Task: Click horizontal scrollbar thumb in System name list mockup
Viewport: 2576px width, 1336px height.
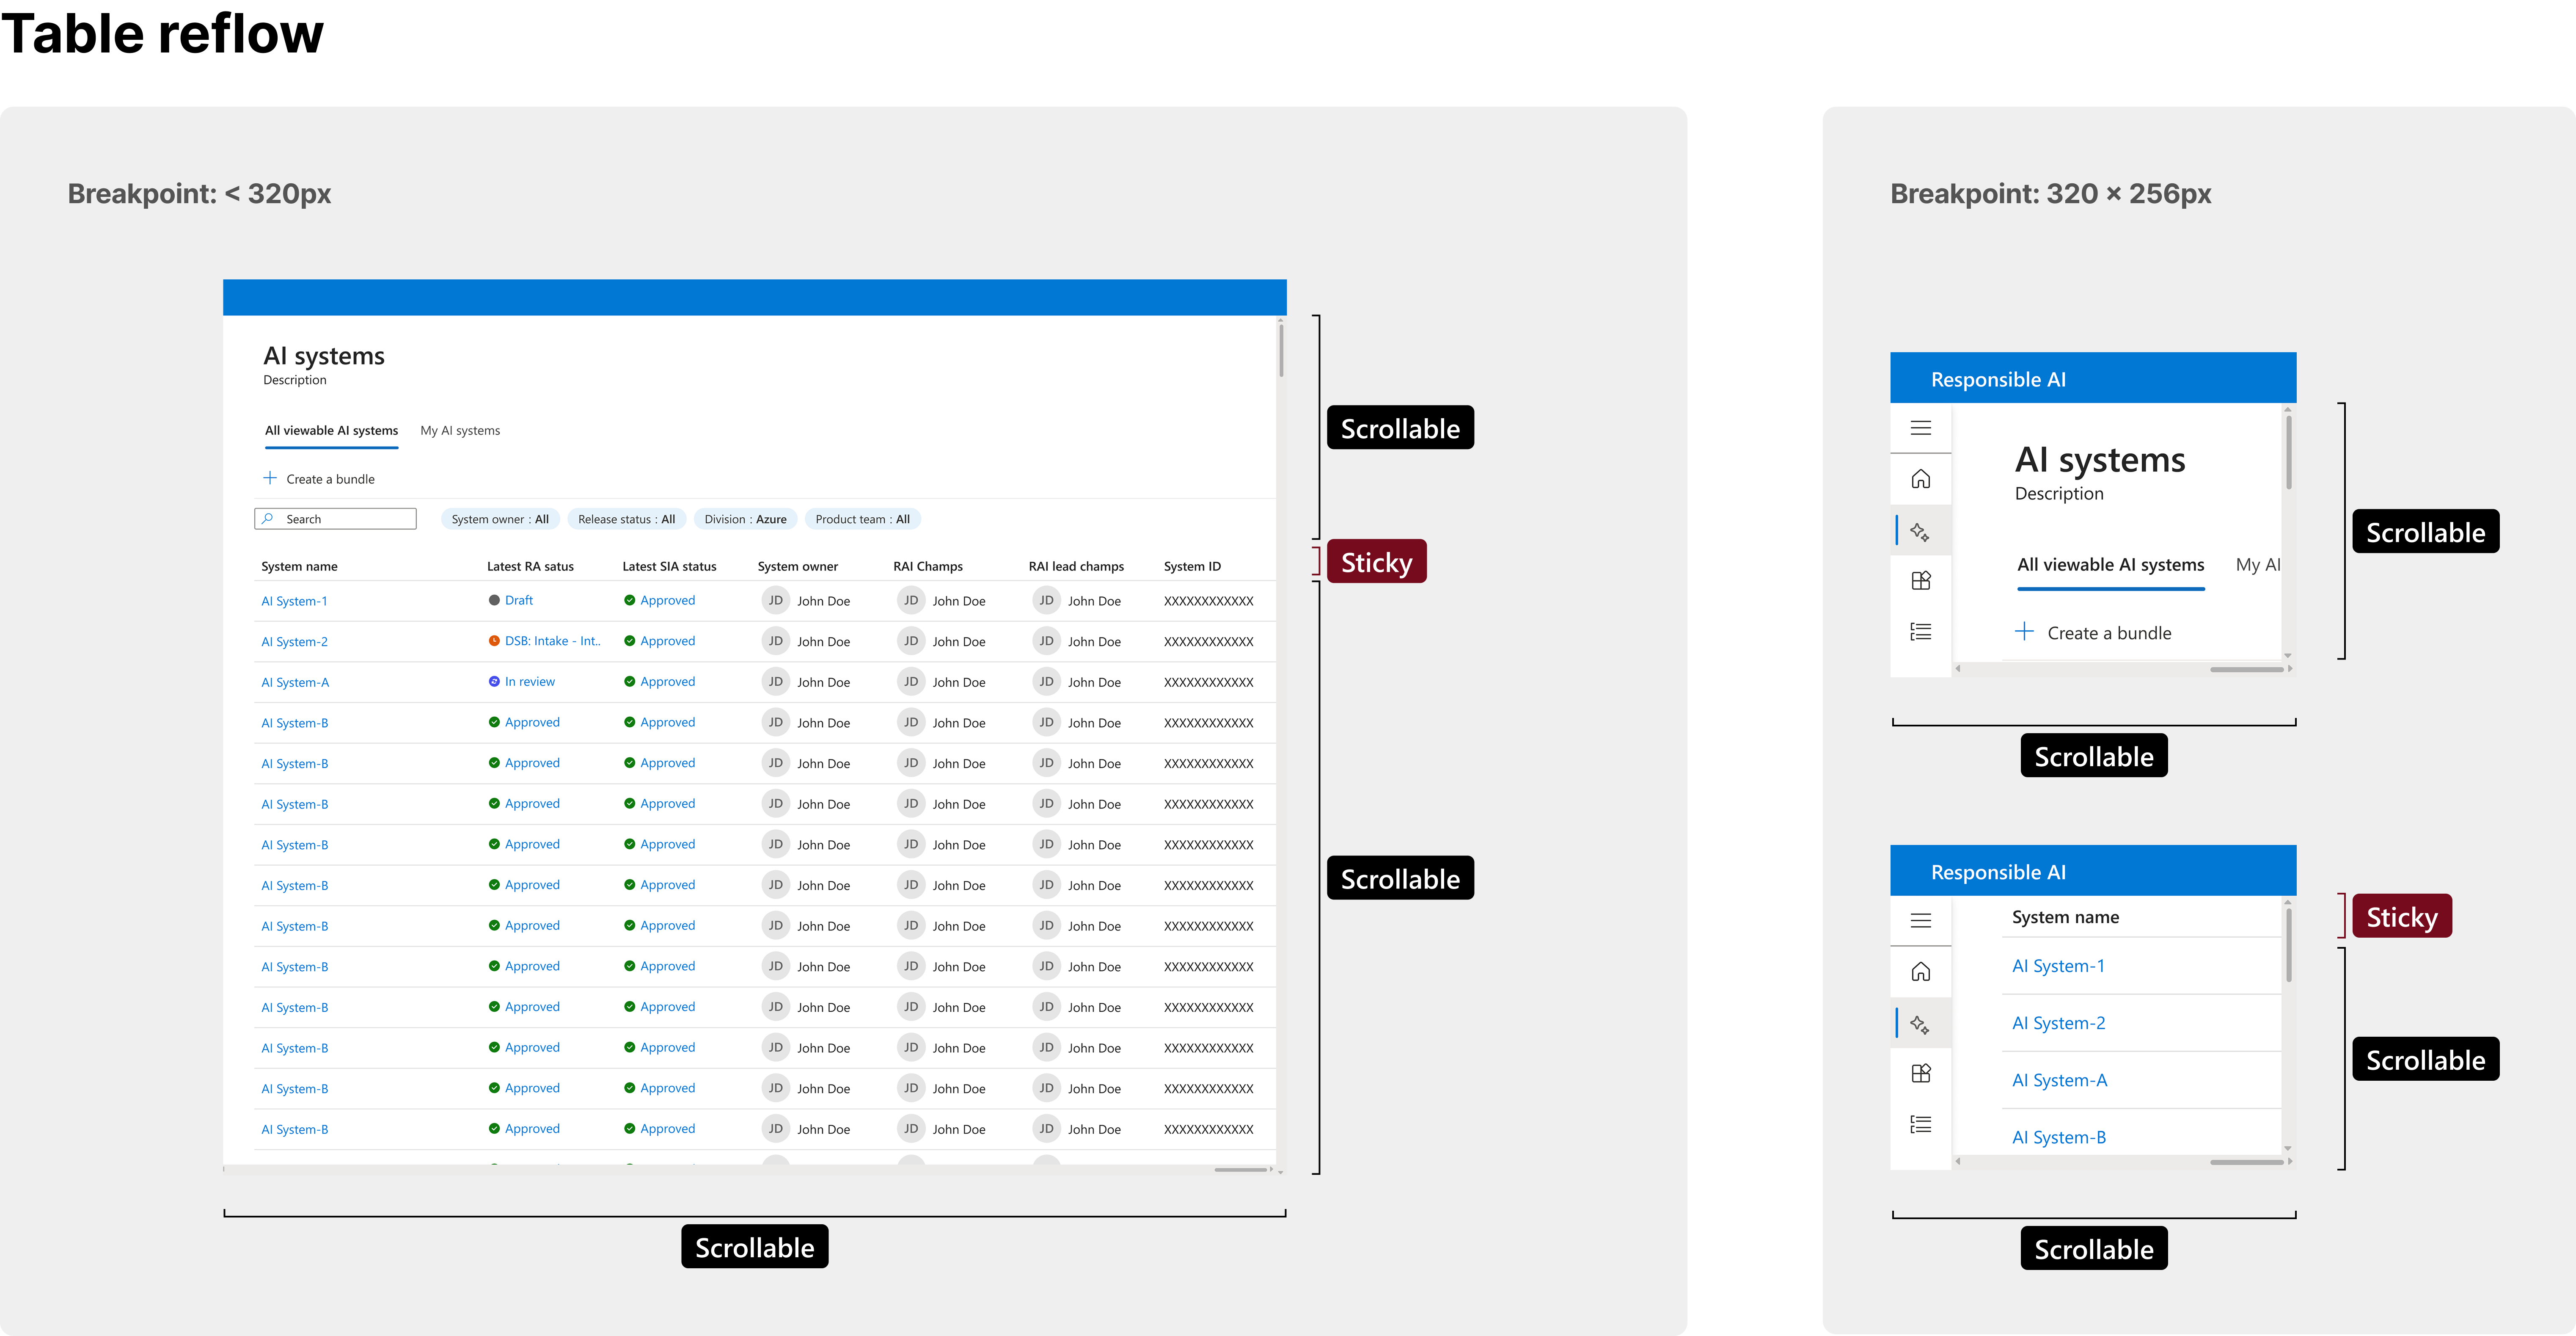Action: [2246, 1162]
